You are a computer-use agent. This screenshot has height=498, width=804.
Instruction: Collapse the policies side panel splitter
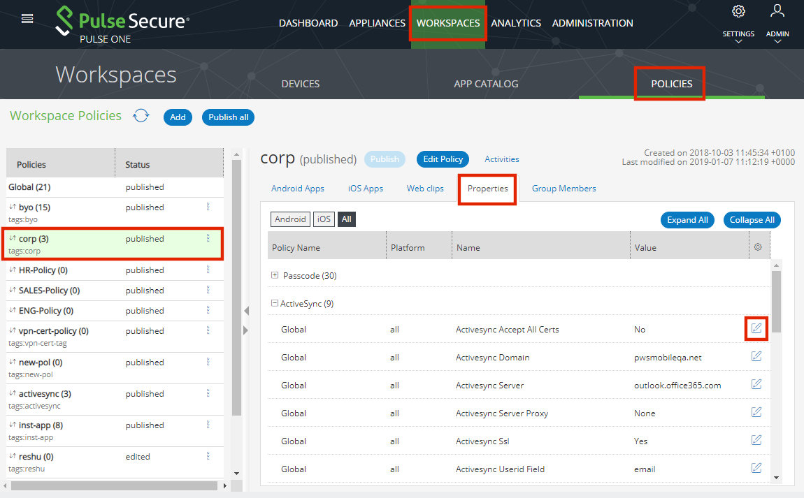245,311
